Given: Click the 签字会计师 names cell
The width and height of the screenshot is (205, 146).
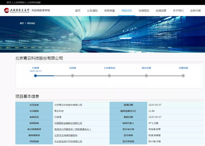Looking at the screenshot, I should tap(154, 129).
